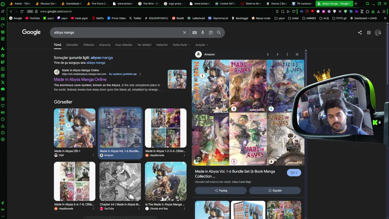Toggle the VPN badge in the address bar
Viewport: 389px width, 219px height.
pos(30,12)
